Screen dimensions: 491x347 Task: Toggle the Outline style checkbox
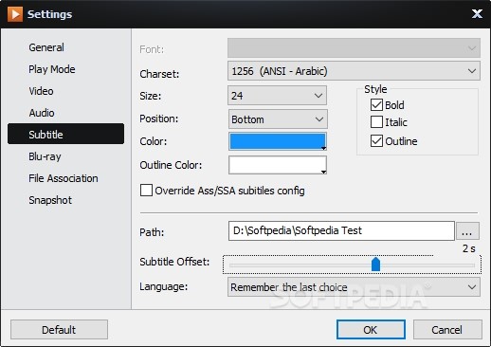376,141
